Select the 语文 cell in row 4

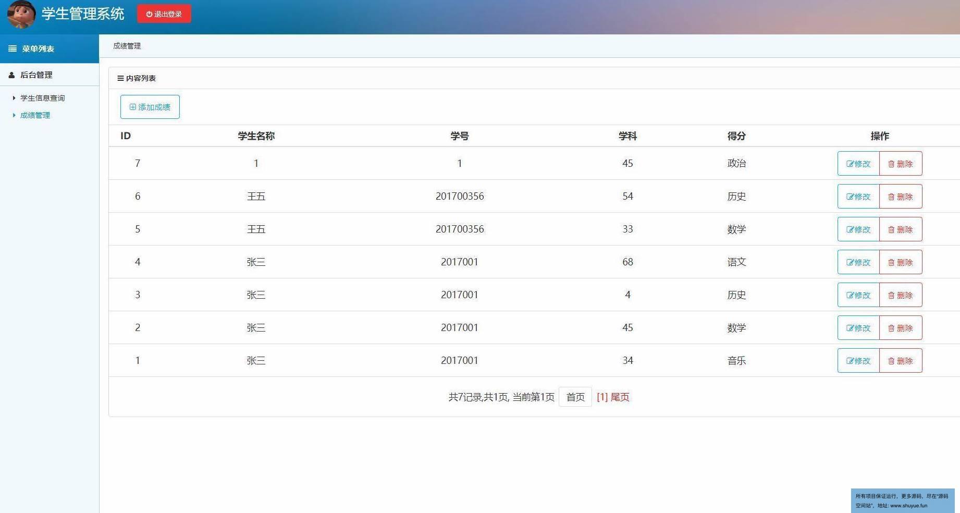coord(736,262)
